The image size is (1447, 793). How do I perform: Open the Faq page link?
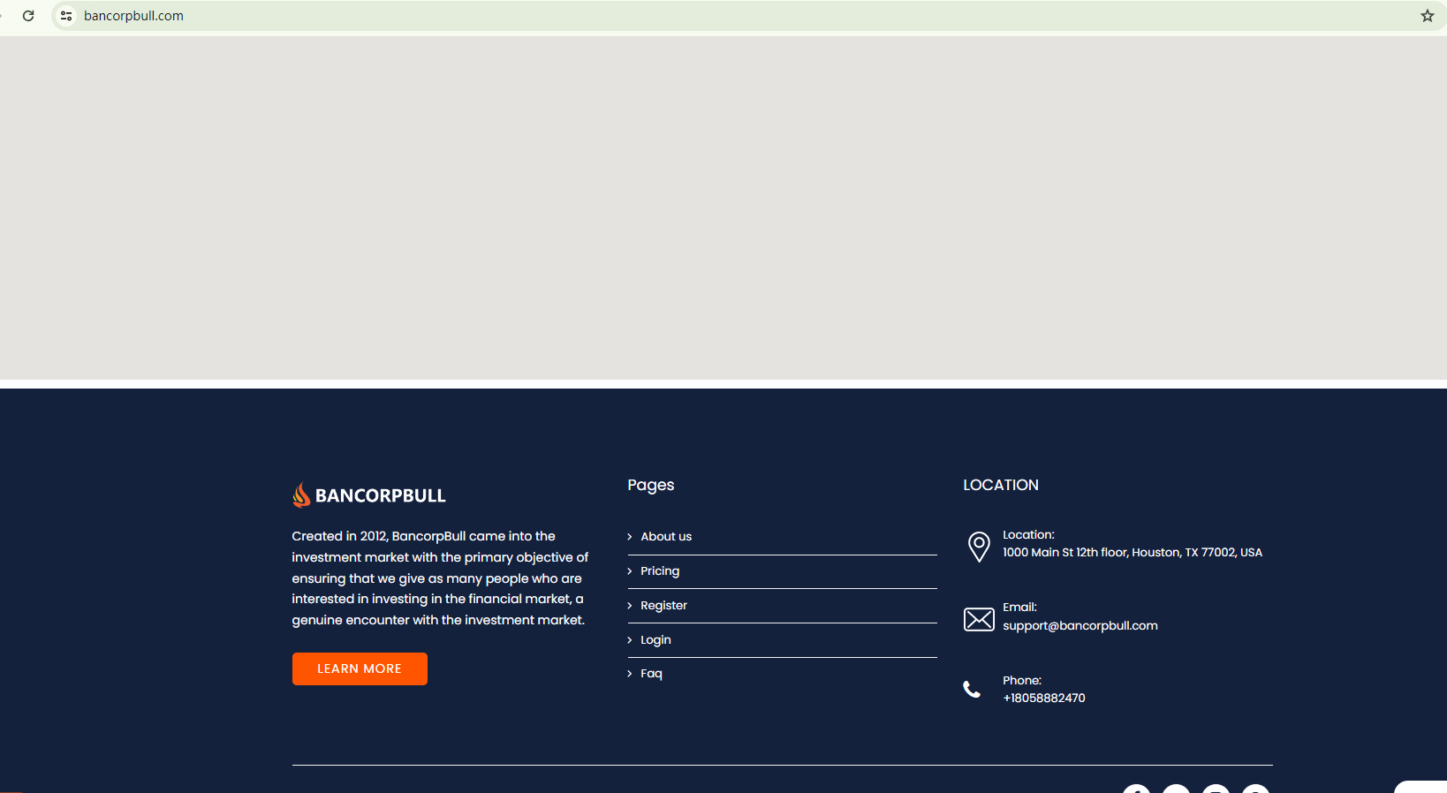coord(651,674)
